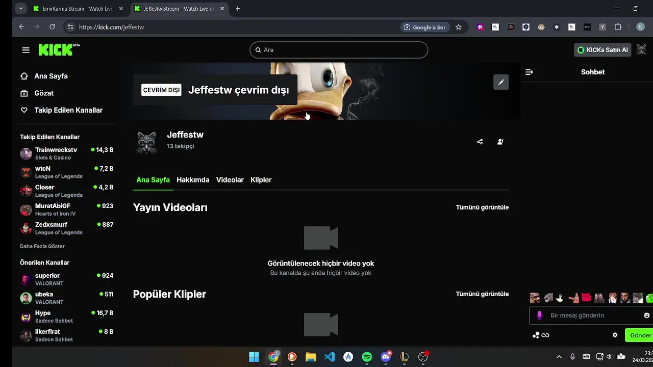Open the Closer channel

pyautogui.click(x=67, y=191)
